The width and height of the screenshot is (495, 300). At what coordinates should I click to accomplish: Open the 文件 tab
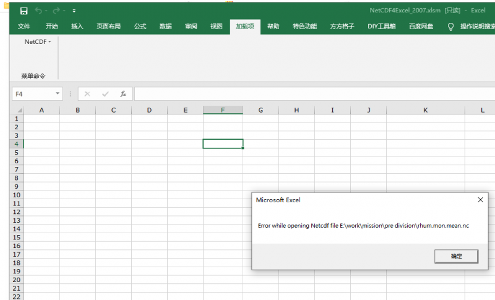(x=24, y=27)
